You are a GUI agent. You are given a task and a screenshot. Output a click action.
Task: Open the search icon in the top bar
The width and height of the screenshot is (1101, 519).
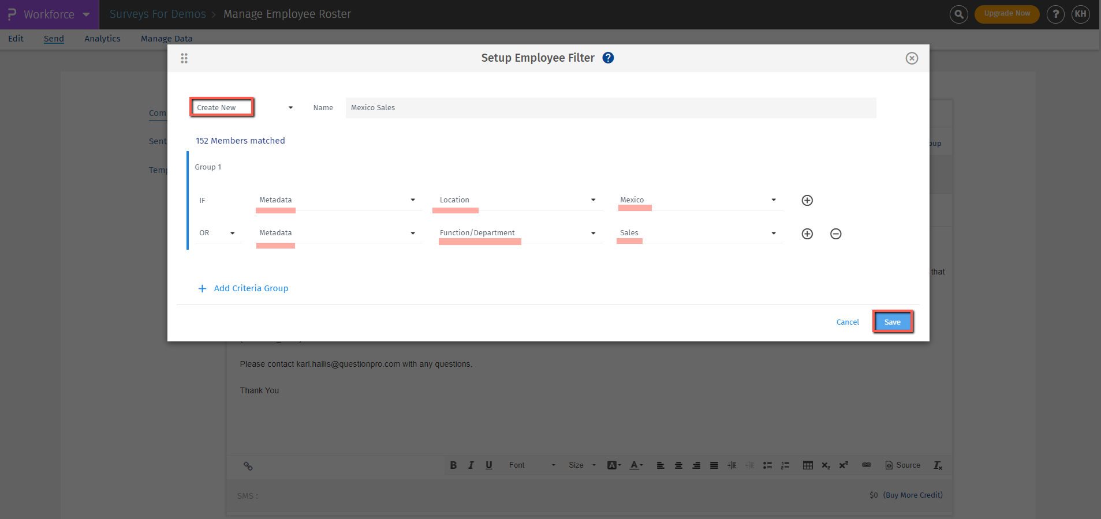[x=958, y=14]
